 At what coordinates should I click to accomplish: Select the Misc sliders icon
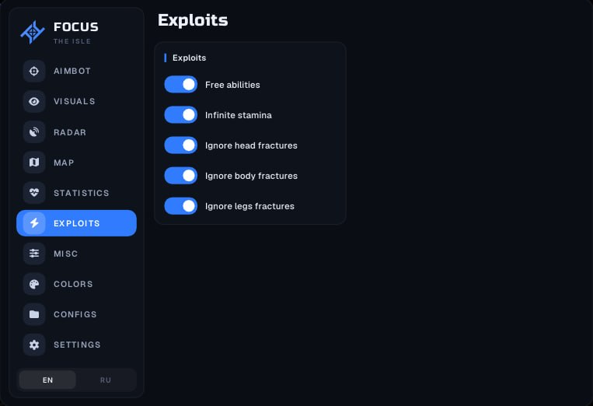click(x=34, y=254)
